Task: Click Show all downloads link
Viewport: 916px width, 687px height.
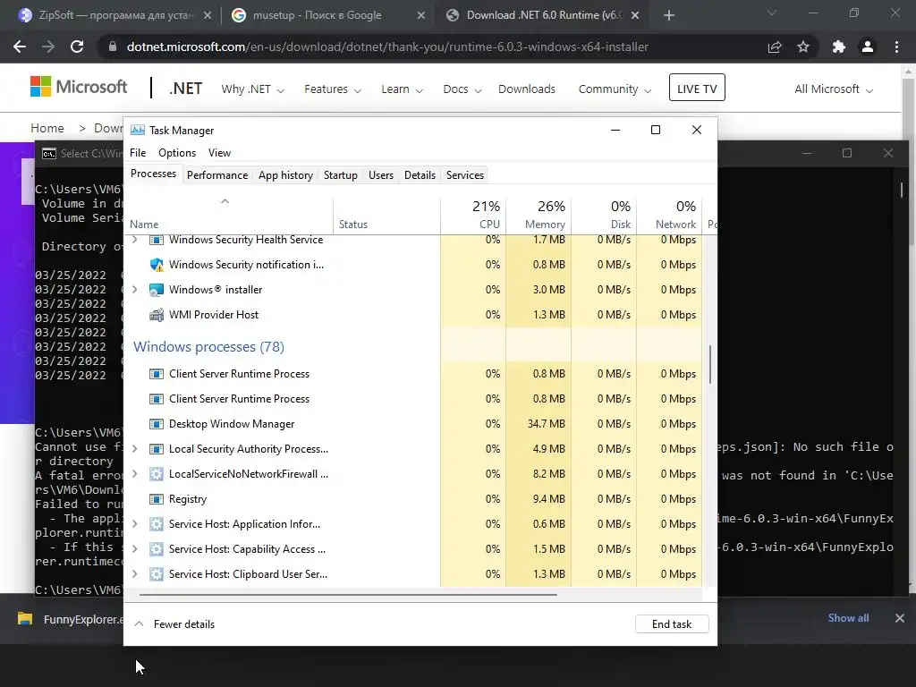Action: click(x=848, y=618)
